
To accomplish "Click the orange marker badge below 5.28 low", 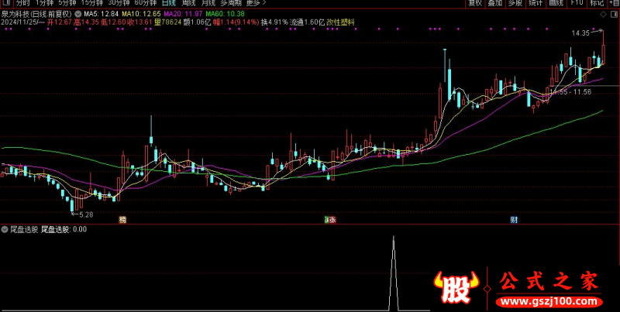I will pos(122,220).
